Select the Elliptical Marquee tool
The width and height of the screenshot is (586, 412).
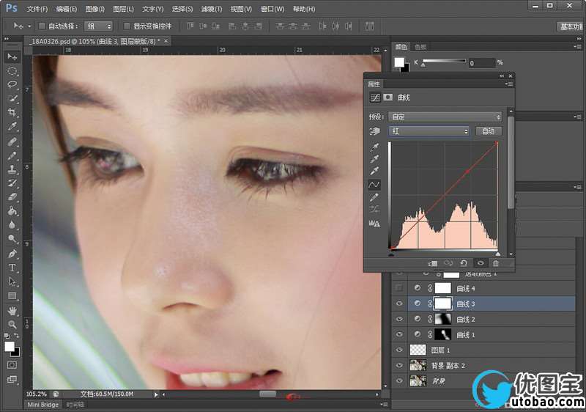(x=12, y=70)
